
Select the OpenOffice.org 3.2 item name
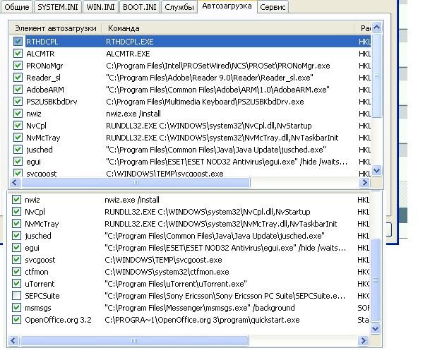click(58, 320)
